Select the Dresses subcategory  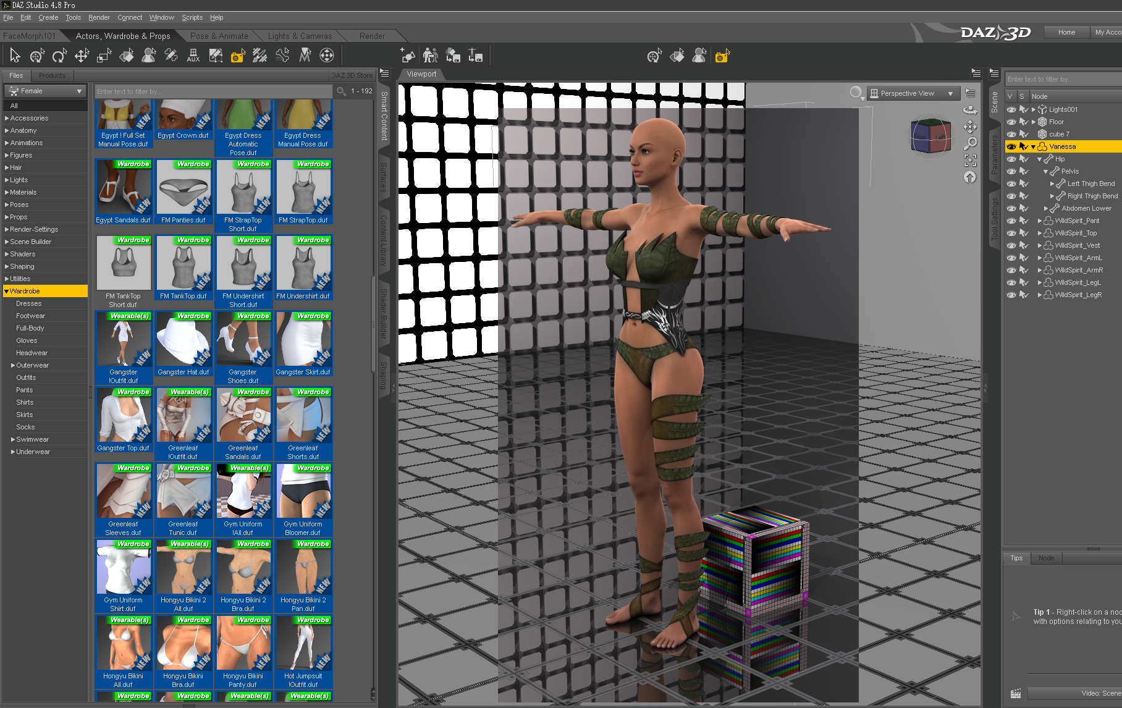coord(29,303)
